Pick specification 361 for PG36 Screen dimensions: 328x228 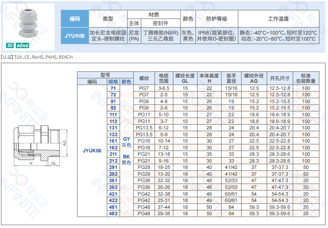(113, 181)
